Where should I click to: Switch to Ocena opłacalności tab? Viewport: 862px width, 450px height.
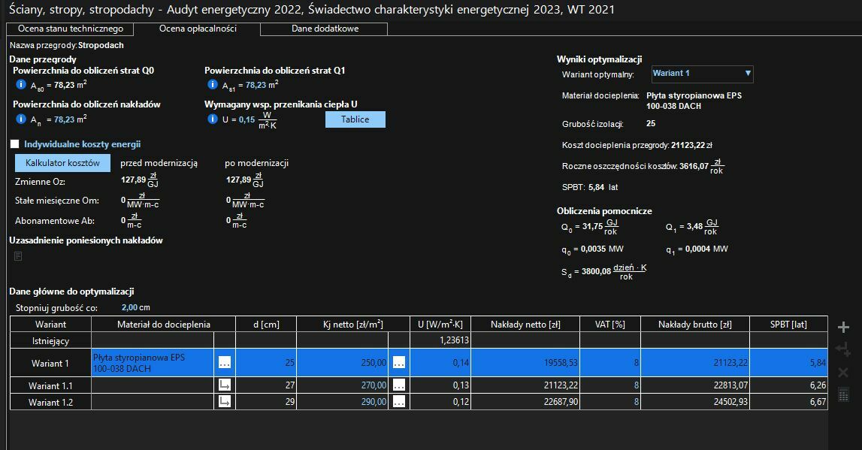click(x=198, y=29)
